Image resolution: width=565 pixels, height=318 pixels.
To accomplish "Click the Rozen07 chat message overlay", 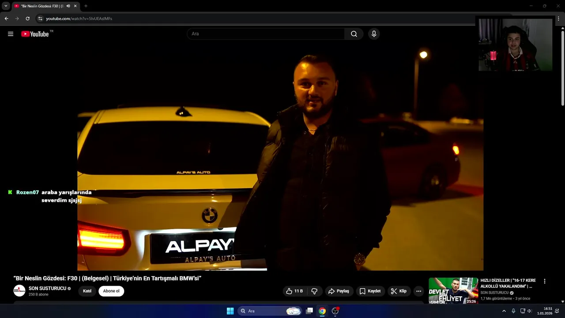I will click(50, 196).
